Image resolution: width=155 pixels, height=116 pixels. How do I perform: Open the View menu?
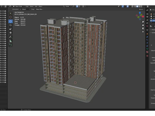click(27, 6)
